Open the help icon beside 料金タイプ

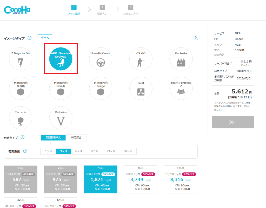click(23, 137)
